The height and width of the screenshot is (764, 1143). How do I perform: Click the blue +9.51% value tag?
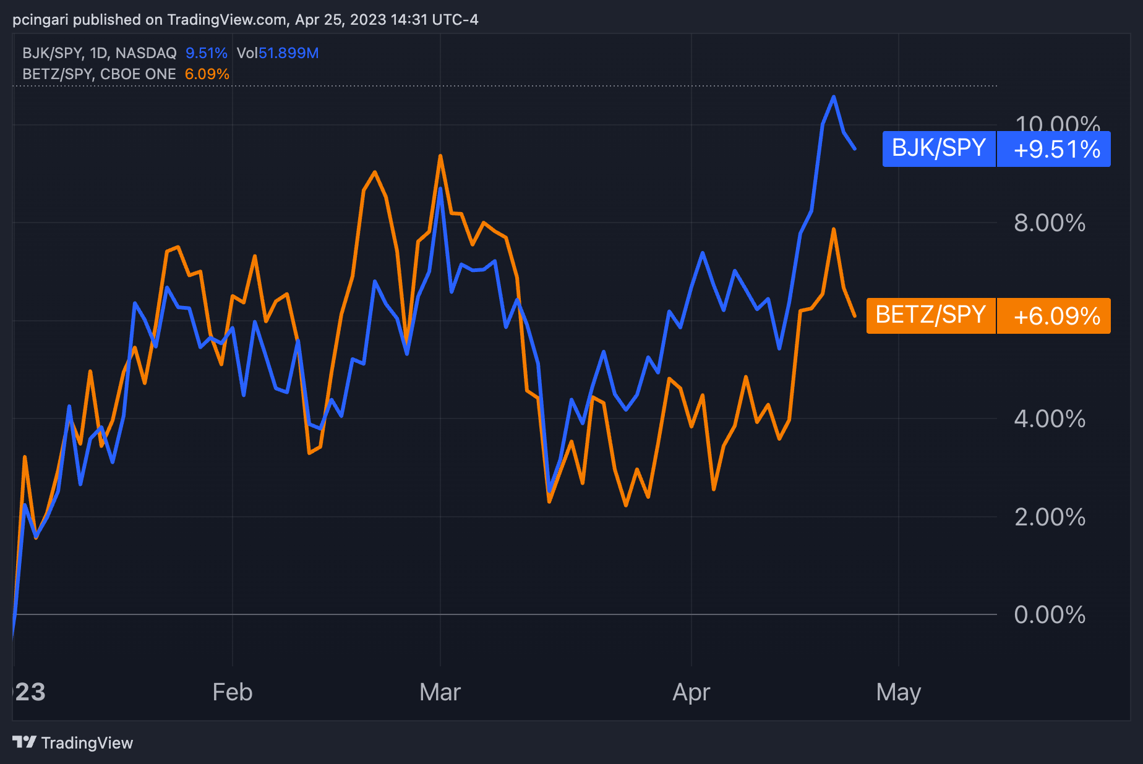click(1056, 150)
